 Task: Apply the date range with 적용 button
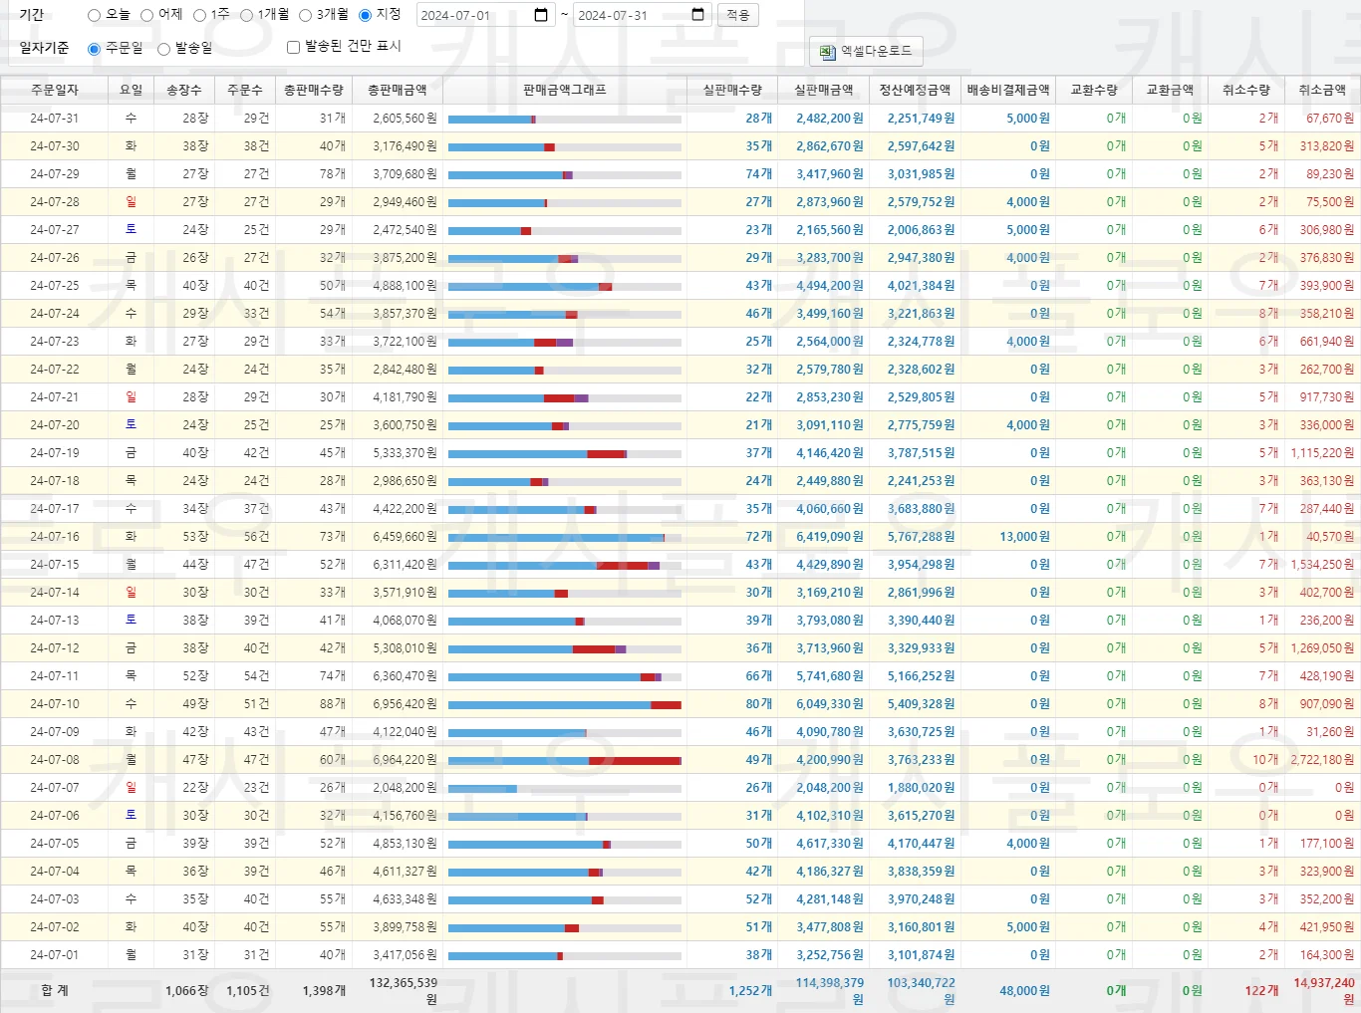click(x=737, y=16)
